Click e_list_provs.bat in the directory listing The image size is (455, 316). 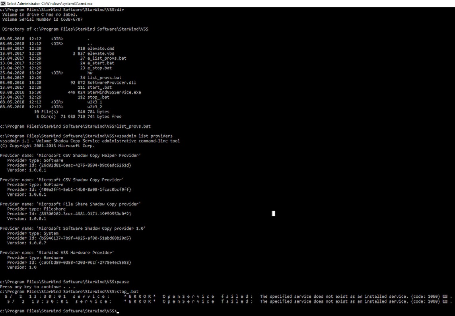[x=107, y=59]
